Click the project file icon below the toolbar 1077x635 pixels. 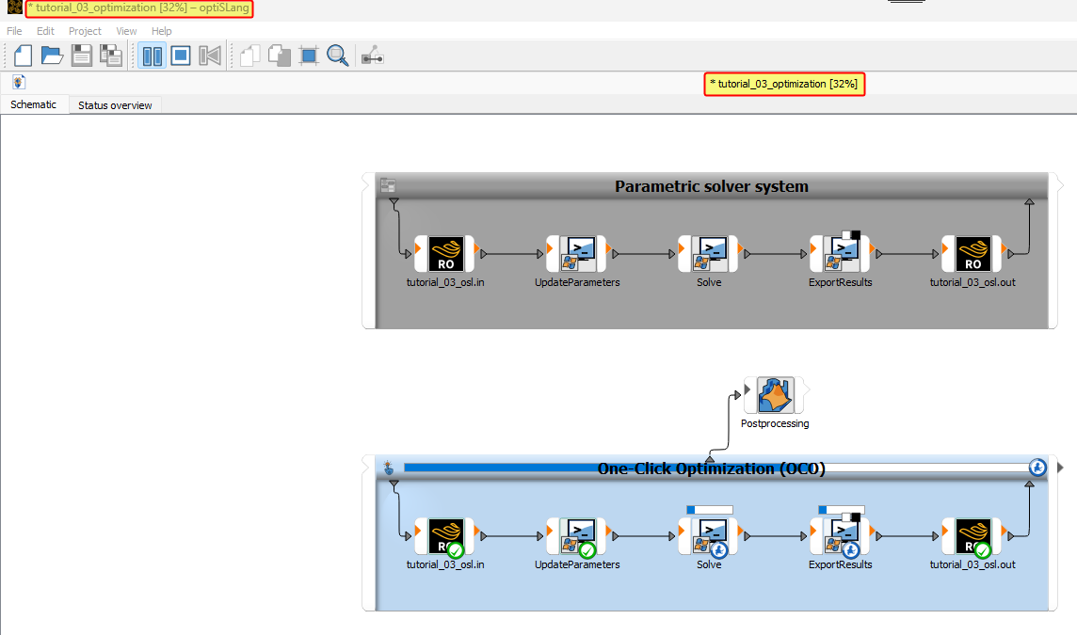tap(19, 83)
